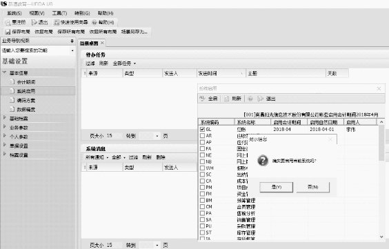The image size is (389, 249).
Task: Click the 退出 exit icon in main toolbar
Action: pos(34,23)
